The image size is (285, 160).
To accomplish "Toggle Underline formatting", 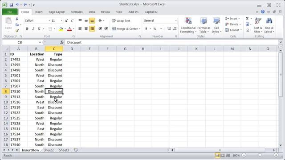I will (x=39, y=28).
